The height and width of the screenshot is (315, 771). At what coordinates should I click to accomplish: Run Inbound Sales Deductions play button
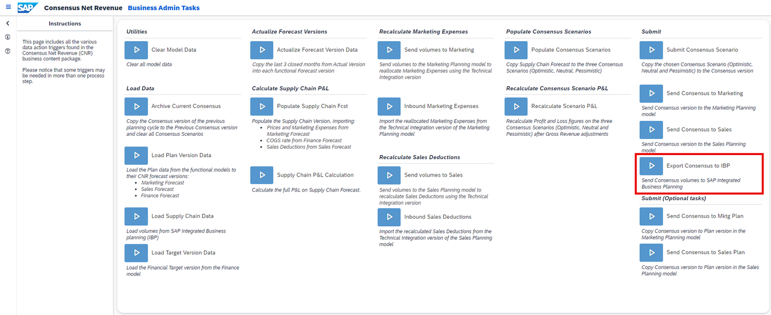coord(389,217)
